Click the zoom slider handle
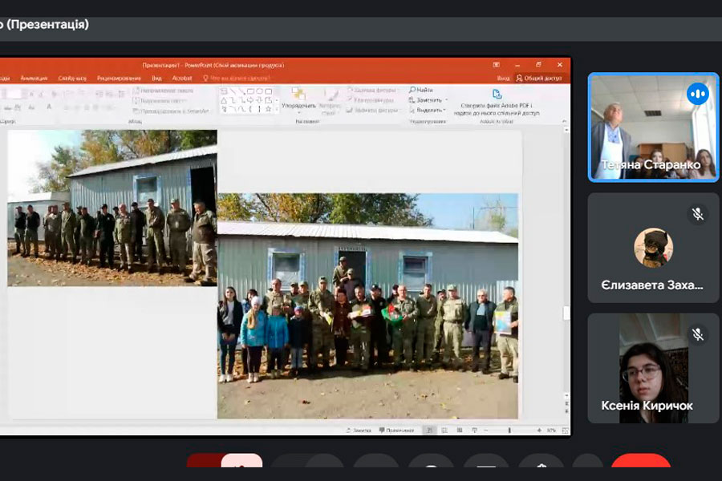 tap(509, 430)
